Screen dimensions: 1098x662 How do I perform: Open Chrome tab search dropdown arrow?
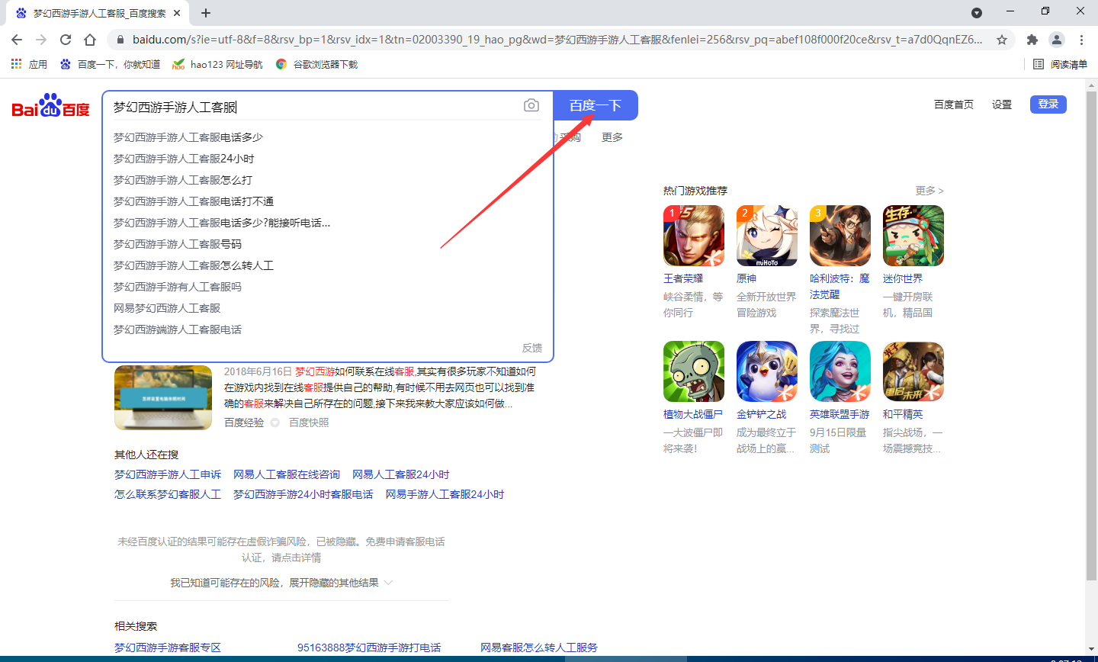point(977,13)
